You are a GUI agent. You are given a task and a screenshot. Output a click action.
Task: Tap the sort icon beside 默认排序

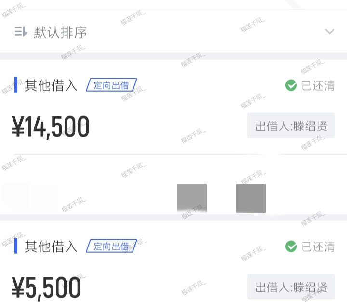pyautogui.click(x=21, y=31)
